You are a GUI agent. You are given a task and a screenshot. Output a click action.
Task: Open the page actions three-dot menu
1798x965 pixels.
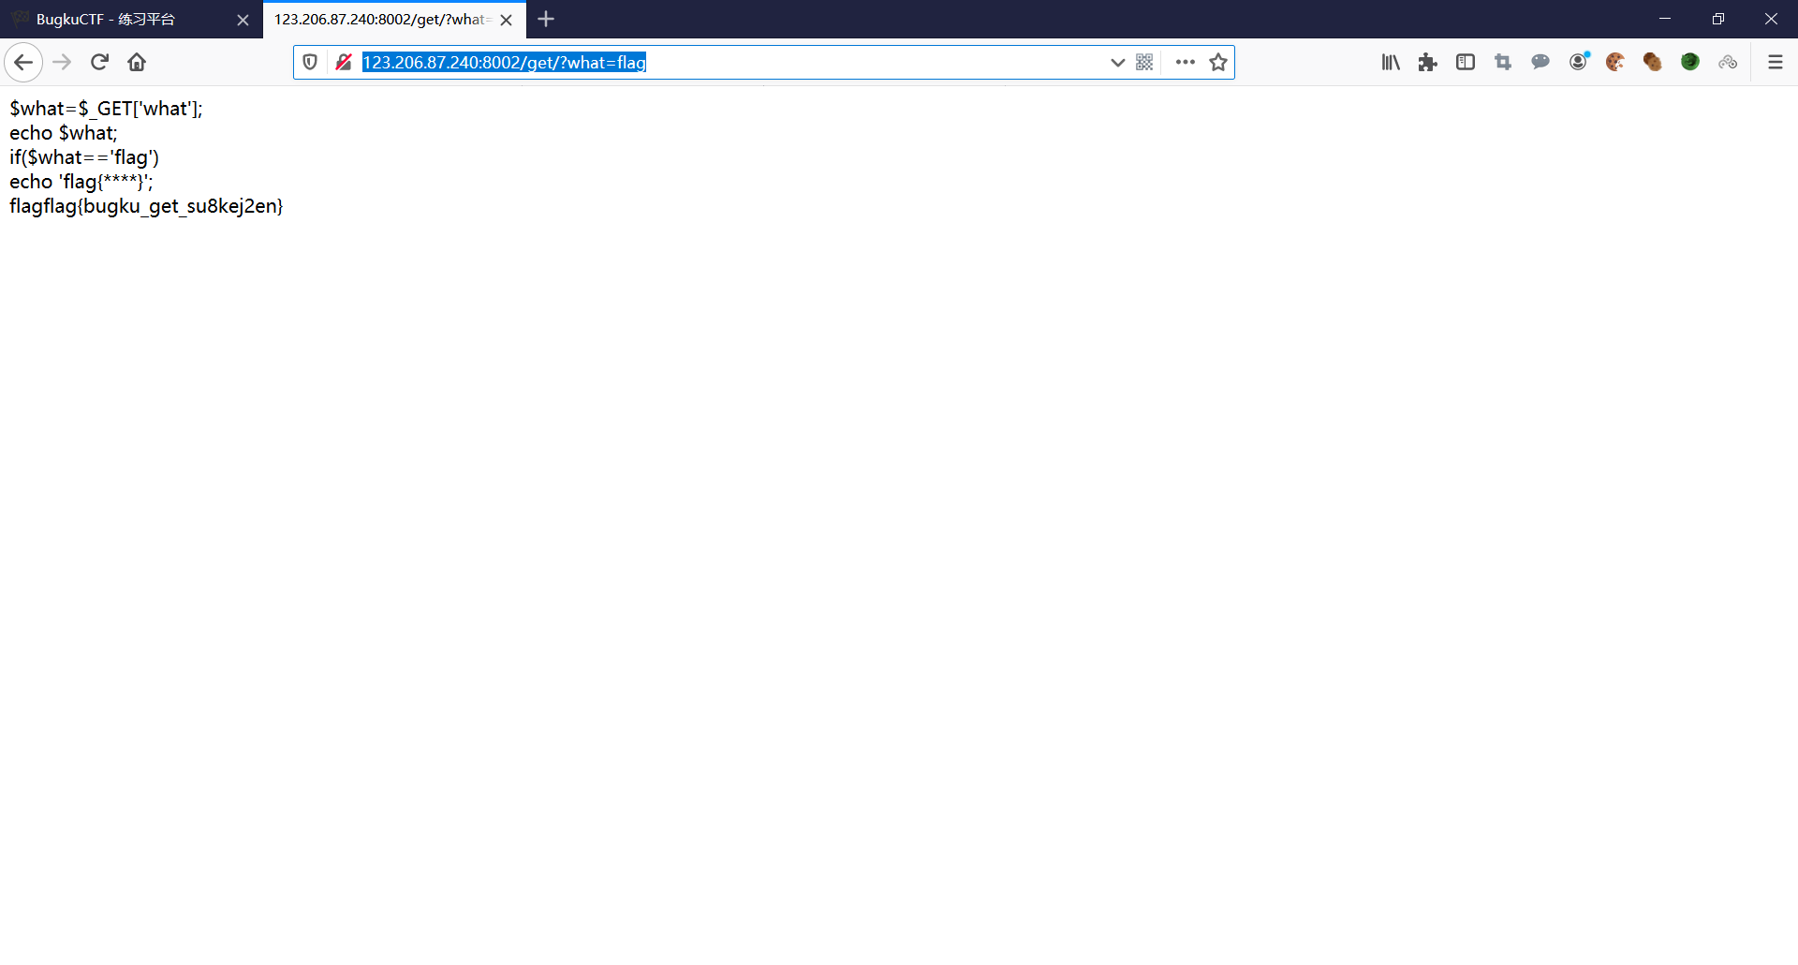click(1184, 62)
